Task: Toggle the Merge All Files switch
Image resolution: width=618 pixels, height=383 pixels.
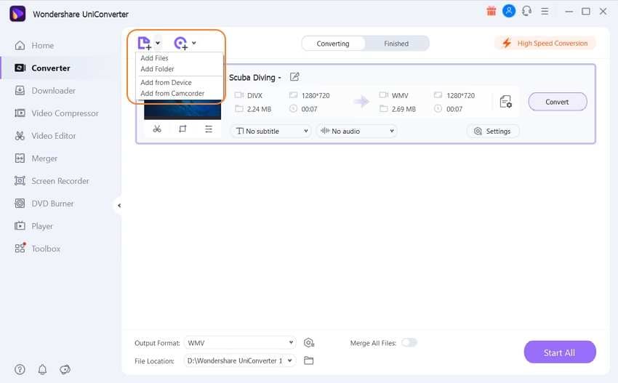Action: 409,342
